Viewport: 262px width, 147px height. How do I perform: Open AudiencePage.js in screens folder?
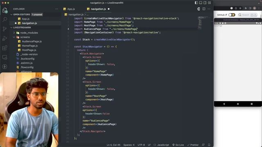coord(32,41)
